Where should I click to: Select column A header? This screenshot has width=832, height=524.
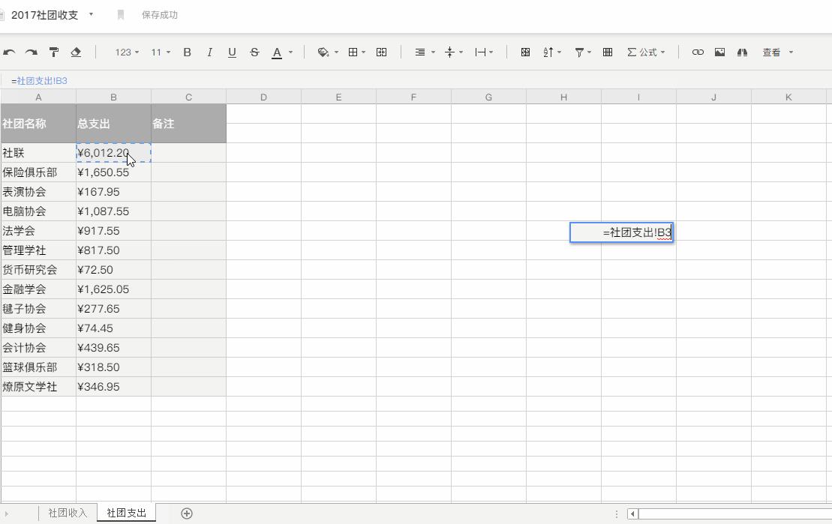pos(38,97)
